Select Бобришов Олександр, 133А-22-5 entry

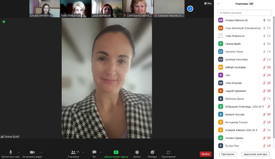click(244, 107)
